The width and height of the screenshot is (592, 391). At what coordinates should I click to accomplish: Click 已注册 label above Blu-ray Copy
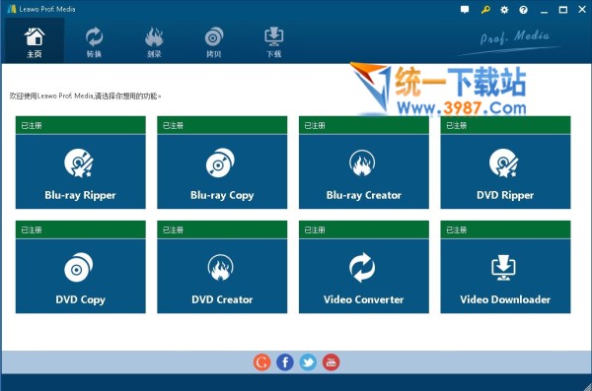pyautogui.click(x=173, y=125)
